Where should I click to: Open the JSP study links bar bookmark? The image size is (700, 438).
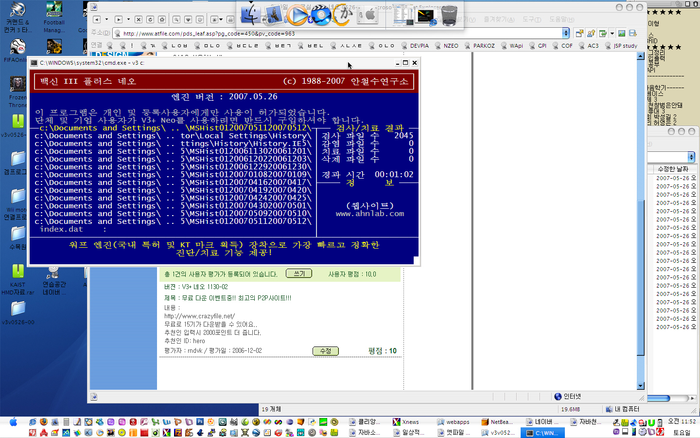coord(621,46)
